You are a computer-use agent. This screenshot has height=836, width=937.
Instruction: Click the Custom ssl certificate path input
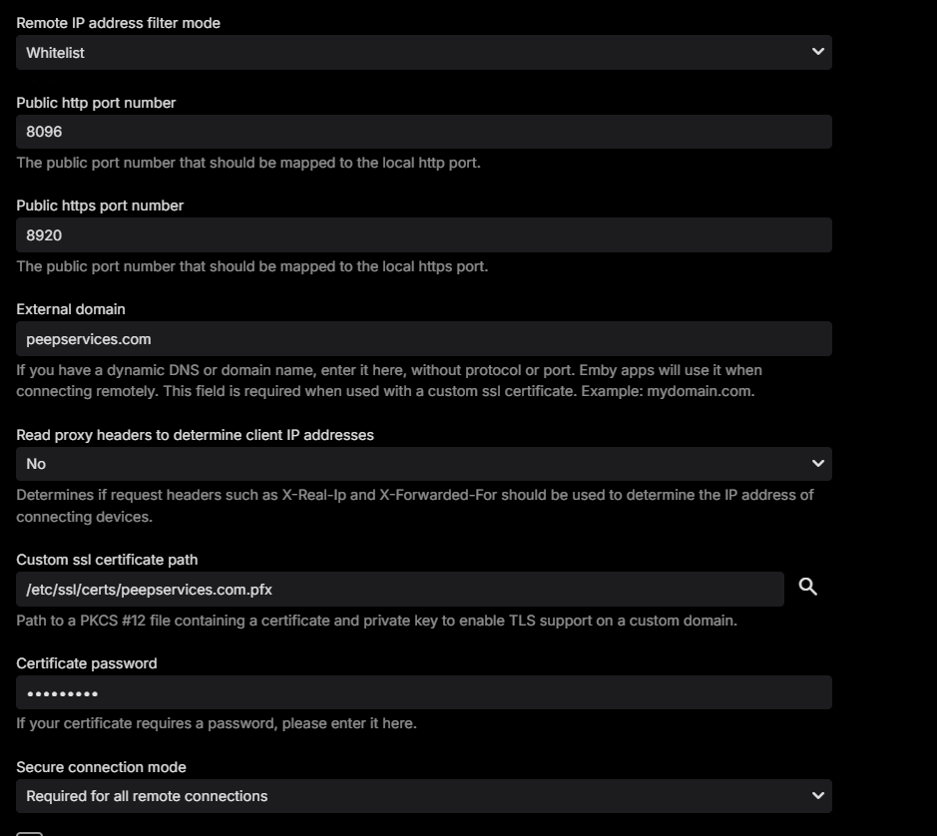tap(399, 590)
